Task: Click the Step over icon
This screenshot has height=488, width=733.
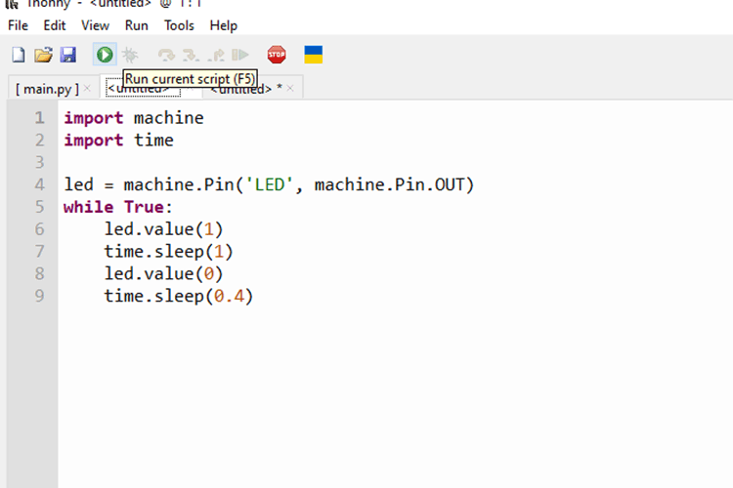Action: tap(166, 55)
